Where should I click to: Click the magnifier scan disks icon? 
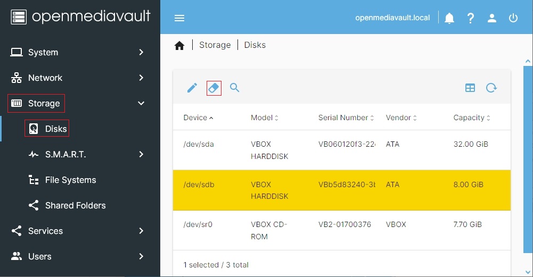pyautogui.click(x=235, y=88)
